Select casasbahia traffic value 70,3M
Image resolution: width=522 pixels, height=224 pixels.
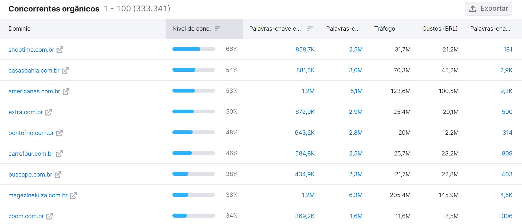[402, 70]
